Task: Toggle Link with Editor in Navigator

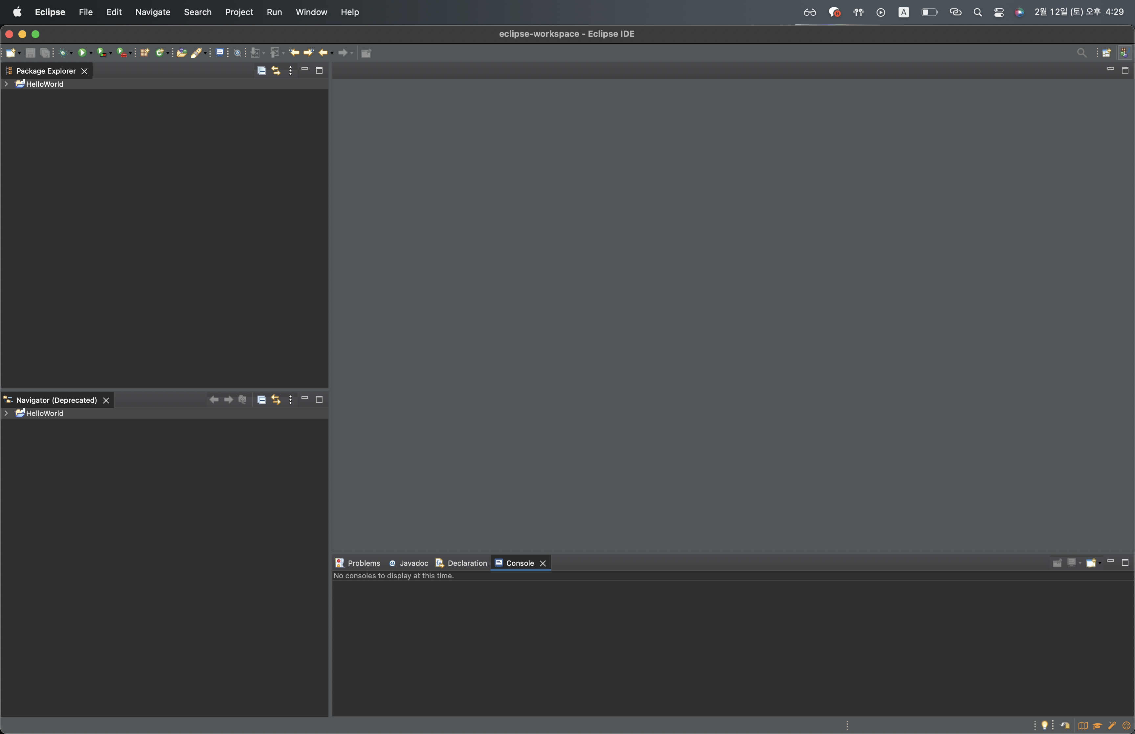Action: [x=276, y=400]
